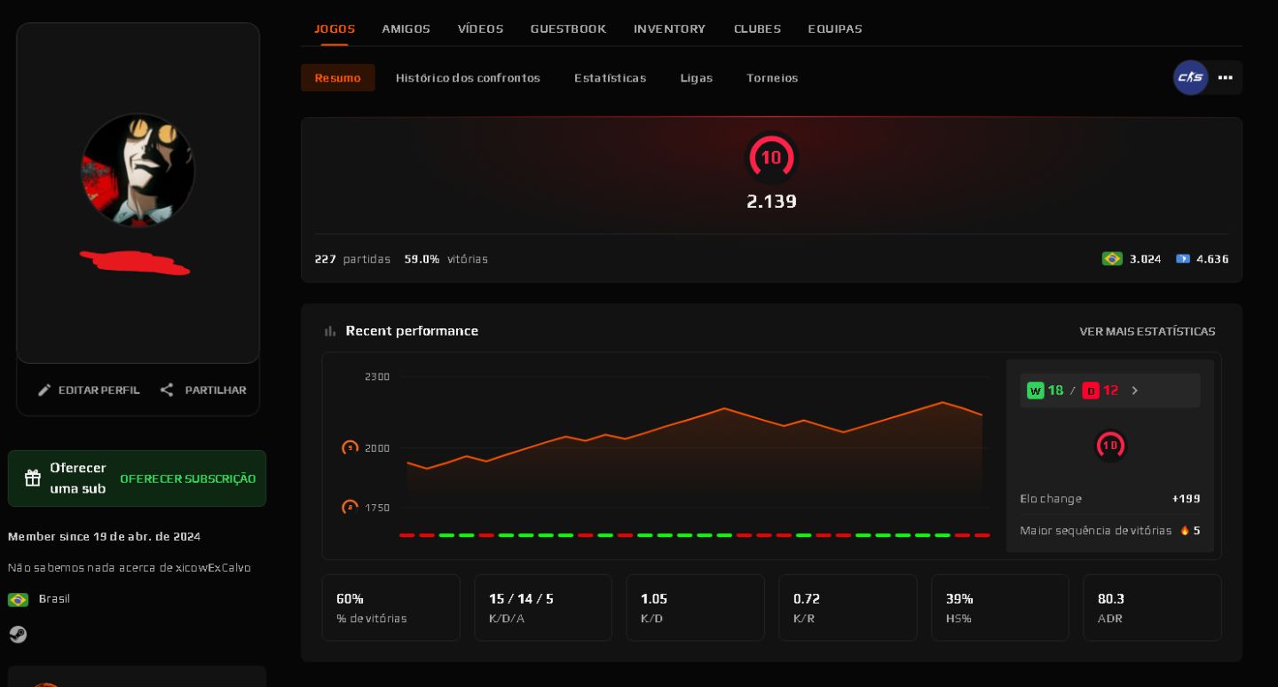Click the profile avatar picture

coord(138,170)
